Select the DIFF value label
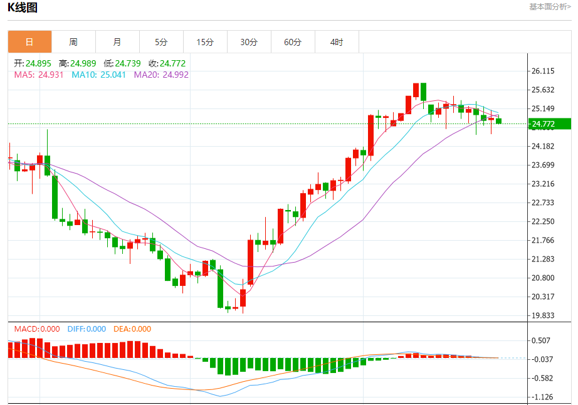Image resolution: width=578 pixels, height=405 pixels. (85, 329)
